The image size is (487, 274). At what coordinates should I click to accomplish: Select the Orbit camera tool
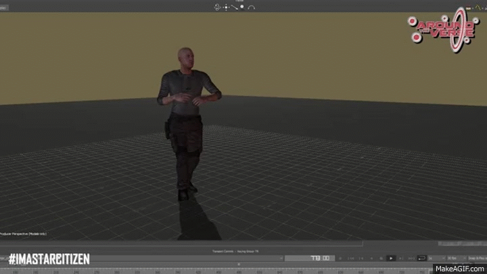[x=217, y=7]
